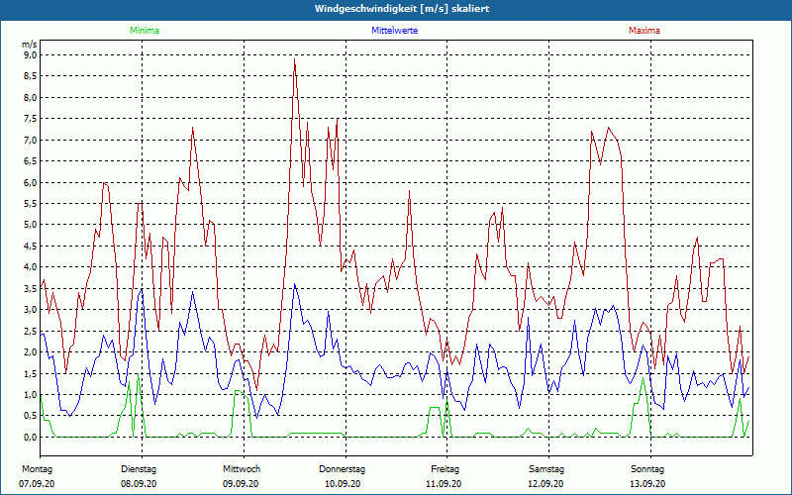Click the chart title 'Windgeschwindigkeit [m/s] skaliert'
The width and height of the screenshot is (792, 495).
[402, 9]
